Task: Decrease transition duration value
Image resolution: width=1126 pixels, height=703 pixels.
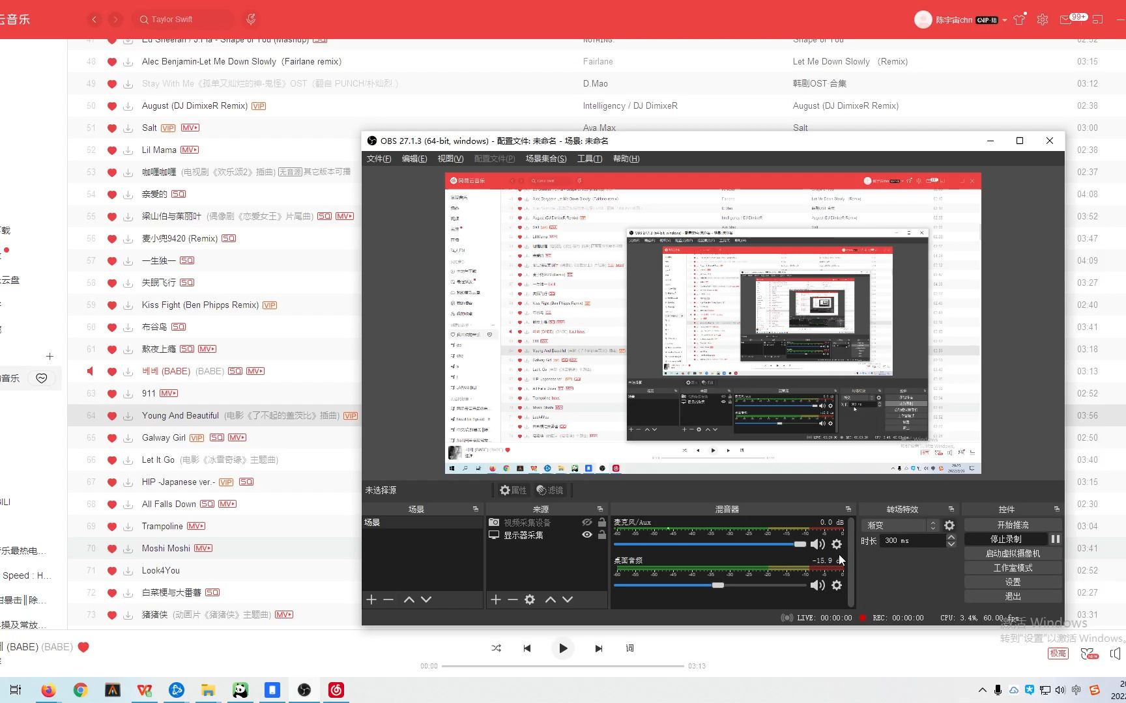Action: tap(951, 544)
